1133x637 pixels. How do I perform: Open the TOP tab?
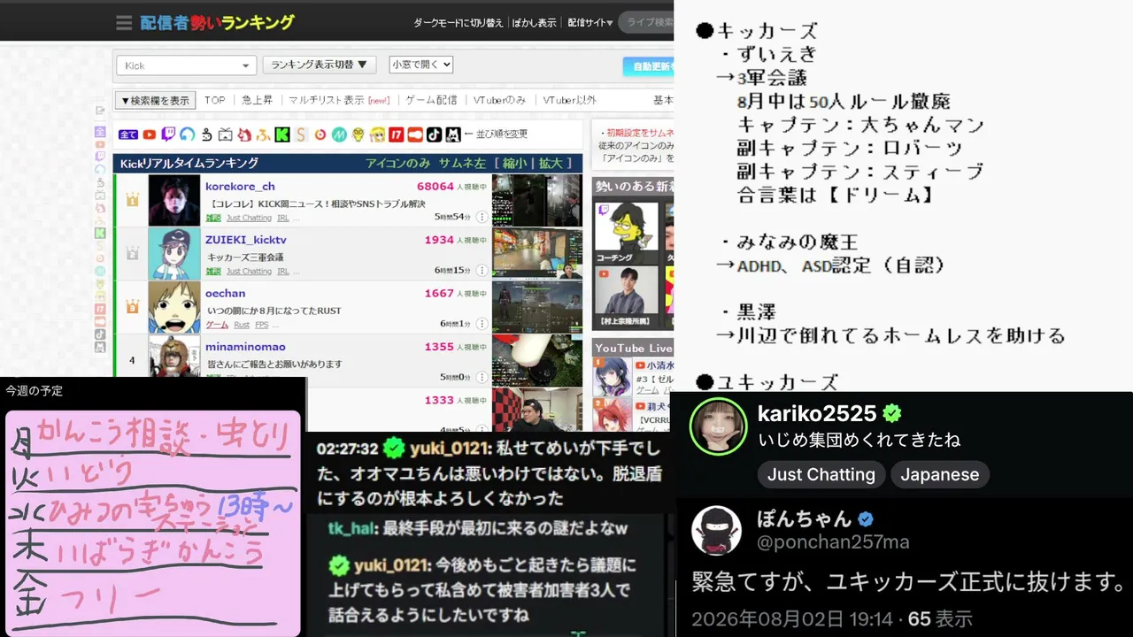[215, 101]
